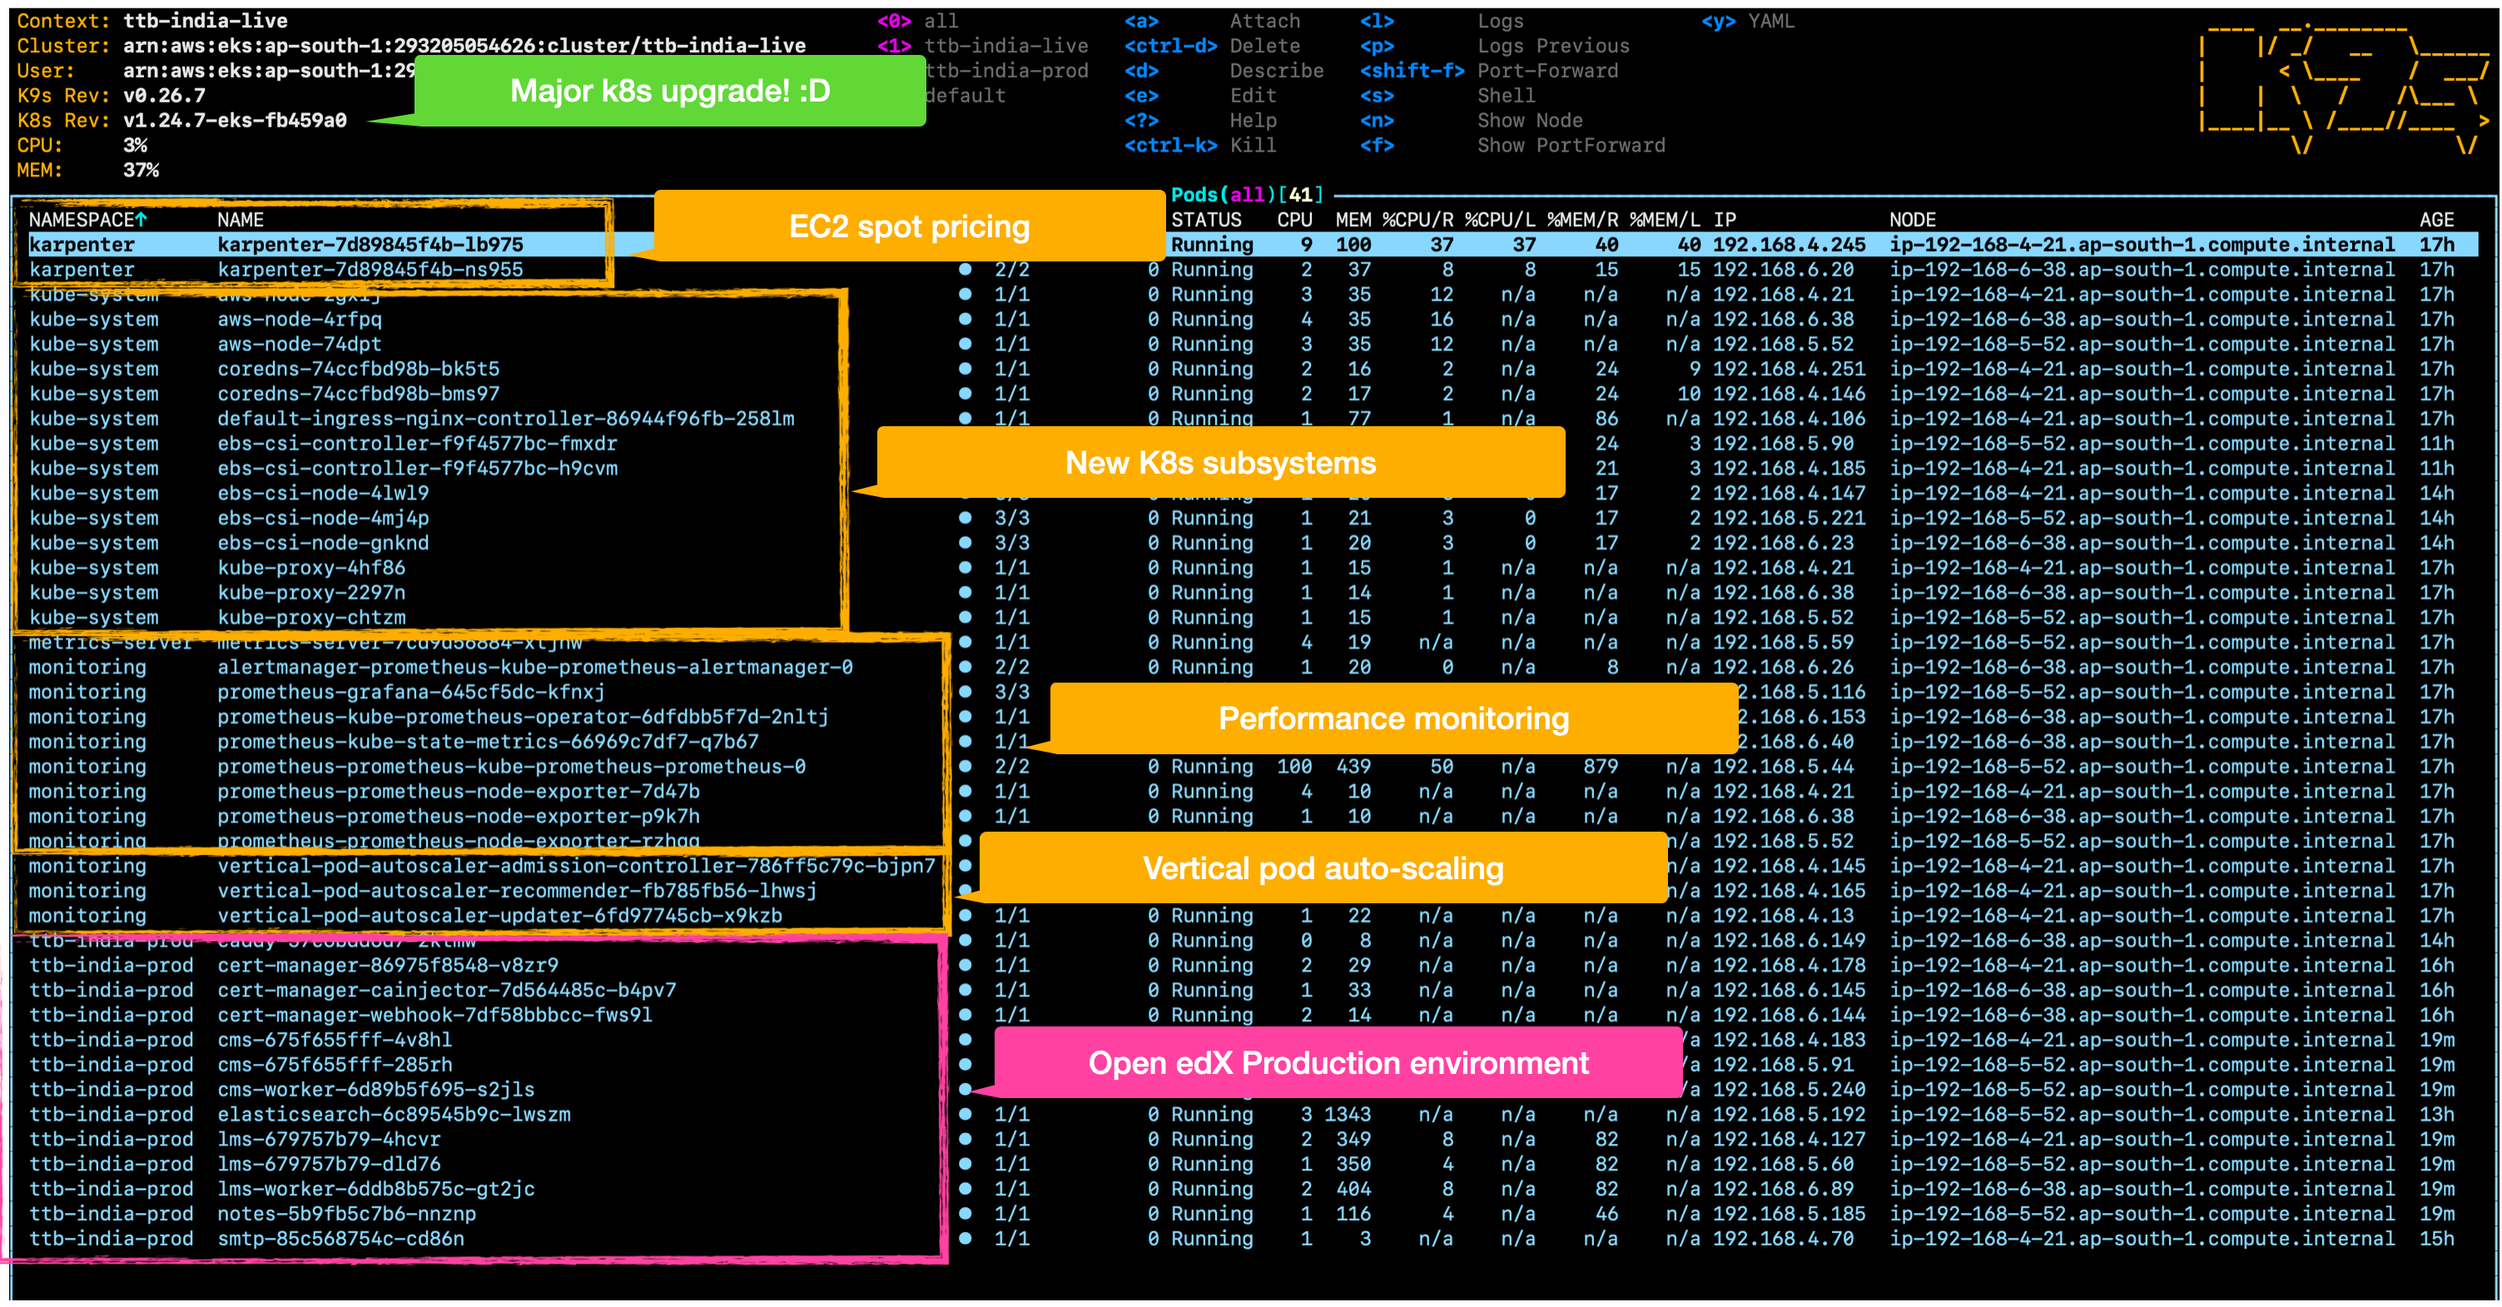Click the green Major k8s upgrade callout

[670, 92]
